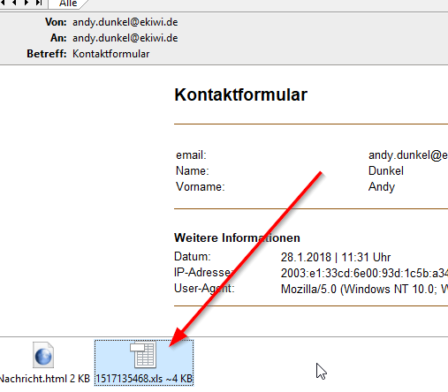Image resolution: width=448 pixels, height=392 pixels.
Task: Select the Alle tab
Action: point(68,4)
